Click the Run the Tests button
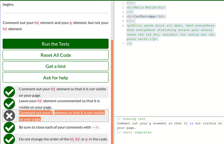Screen dimensions: 224x144 56,44
